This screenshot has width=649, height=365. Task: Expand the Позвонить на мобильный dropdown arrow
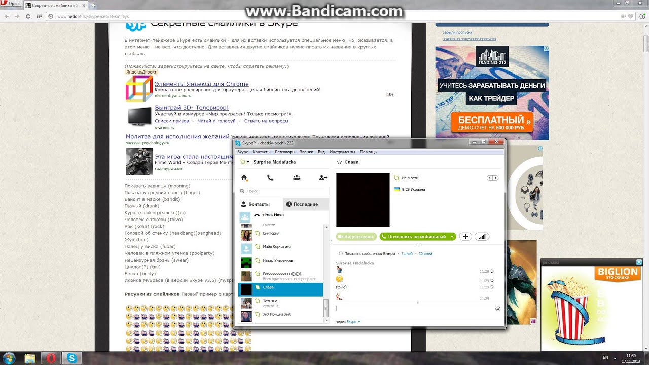(x=451, y=237)
